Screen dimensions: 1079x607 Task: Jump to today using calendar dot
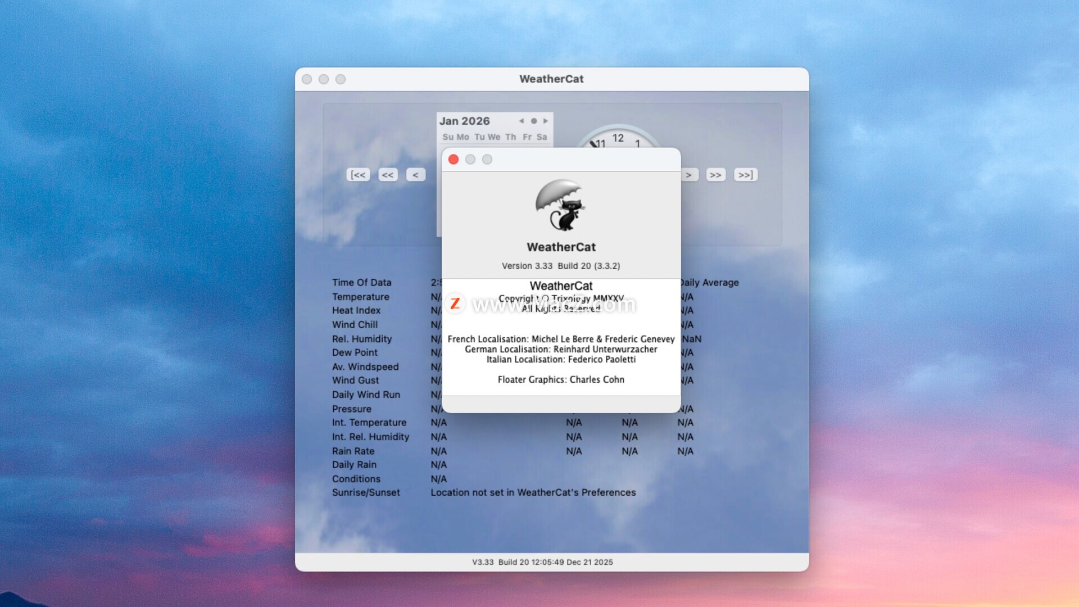(x=534, y=121)
